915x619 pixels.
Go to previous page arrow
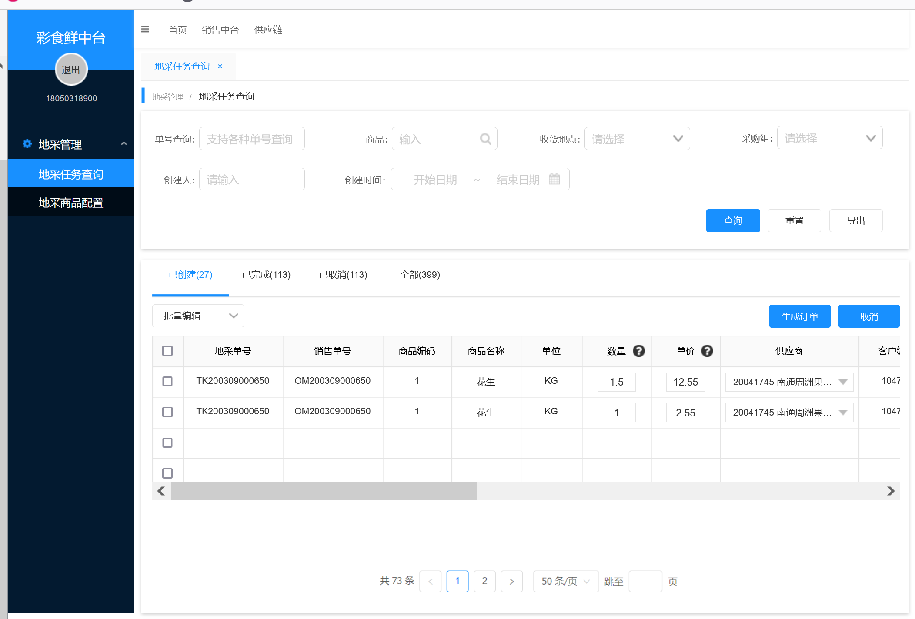pos(431,581)
